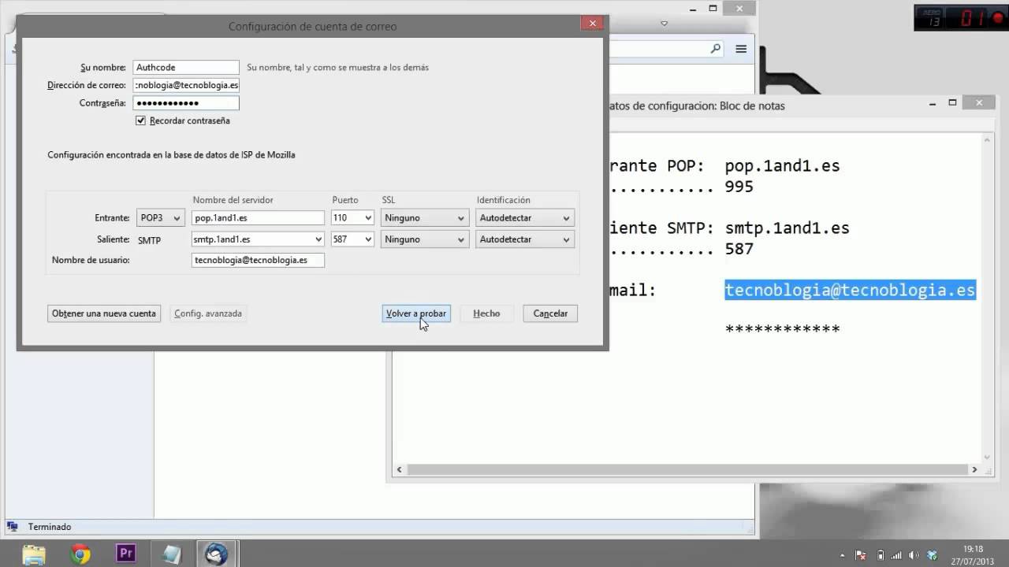Click the network signal icon in the tray

[x=895, y=555]
